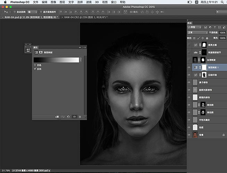Select the layer mask icon in Properties
The height and width of the screenshot is (173, 227).
pyautogui.click(x=41, y=52)
